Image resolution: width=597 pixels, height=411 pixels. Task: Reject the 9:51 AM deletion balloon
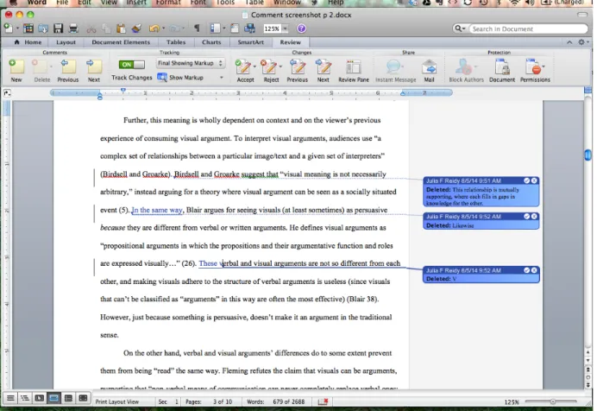click(x=534, y=180)
